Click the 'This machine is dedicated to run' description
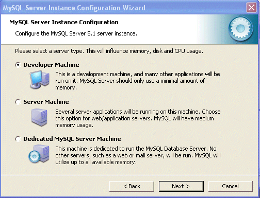 138,155
